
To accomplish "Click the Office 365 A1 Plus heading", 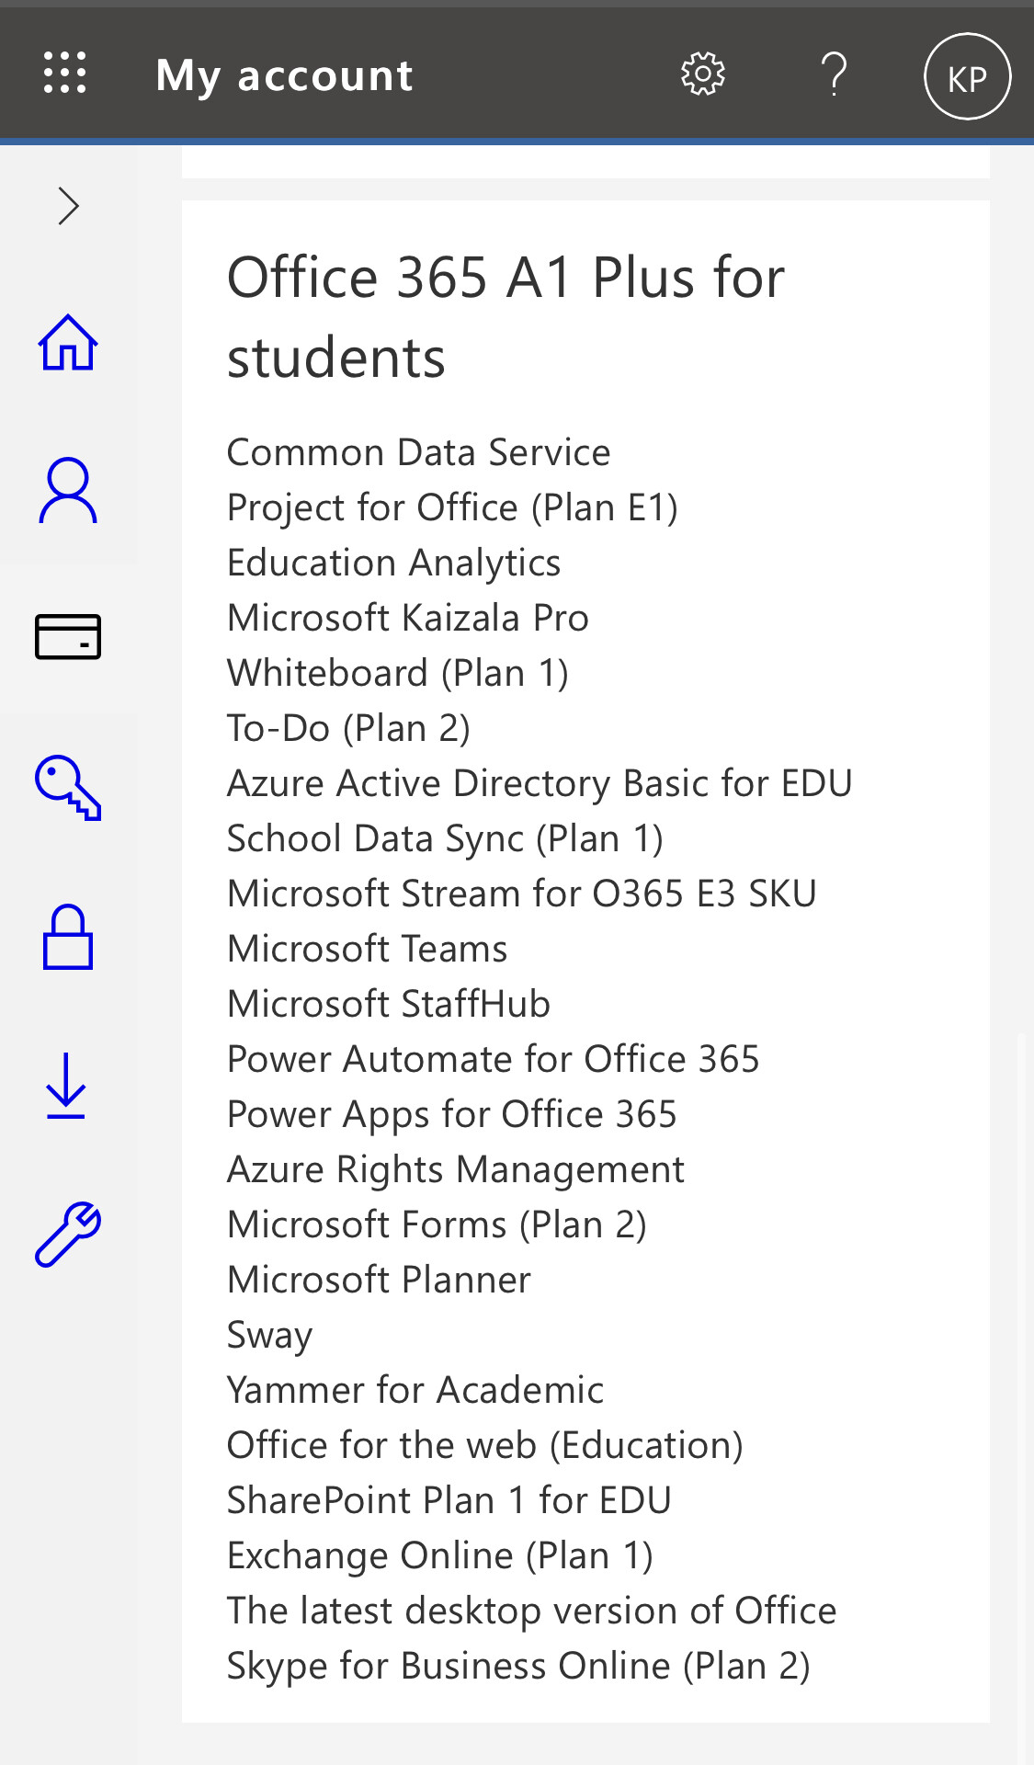I will 506,316.
